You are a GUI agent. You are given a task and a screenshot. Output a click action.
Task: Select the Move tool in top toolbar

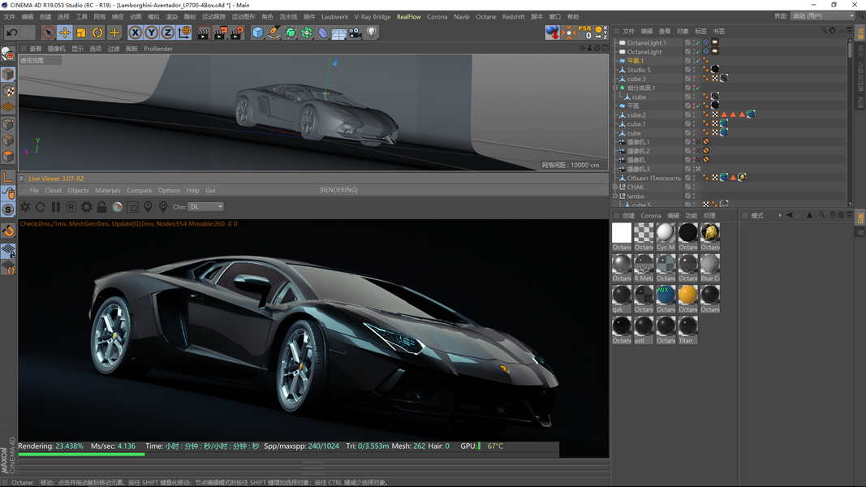tap(65, 32)
